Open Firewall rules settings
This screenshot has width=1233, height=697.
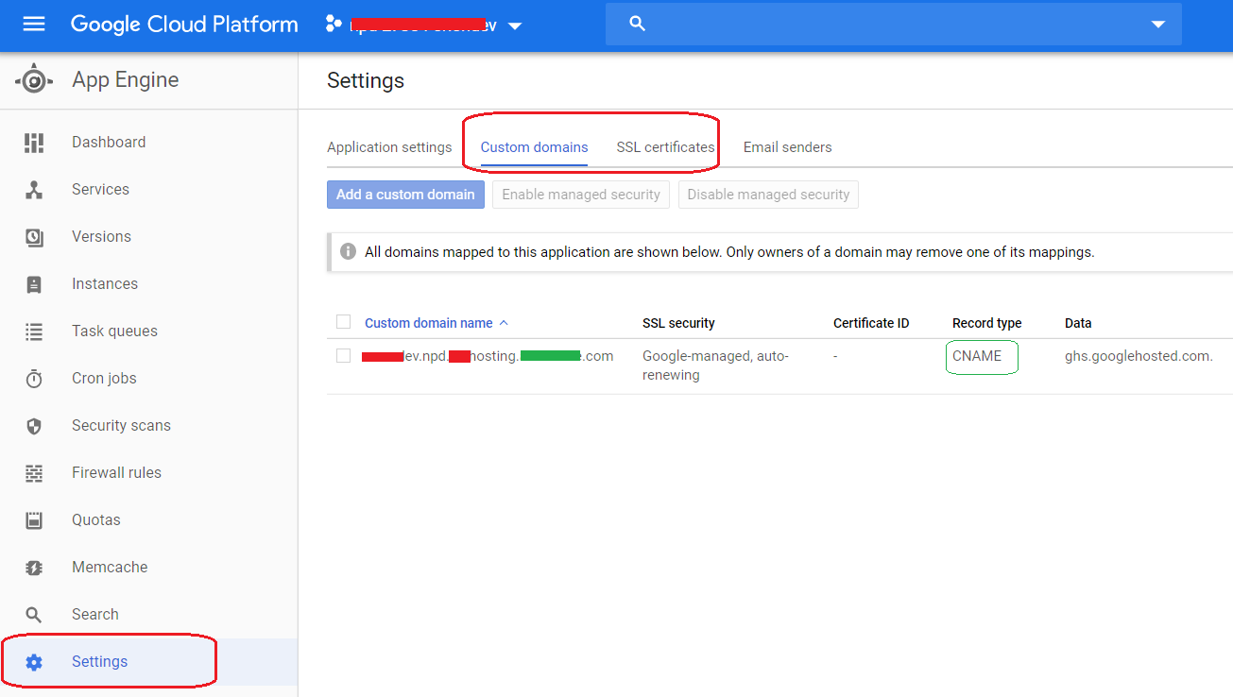[114, 472]
